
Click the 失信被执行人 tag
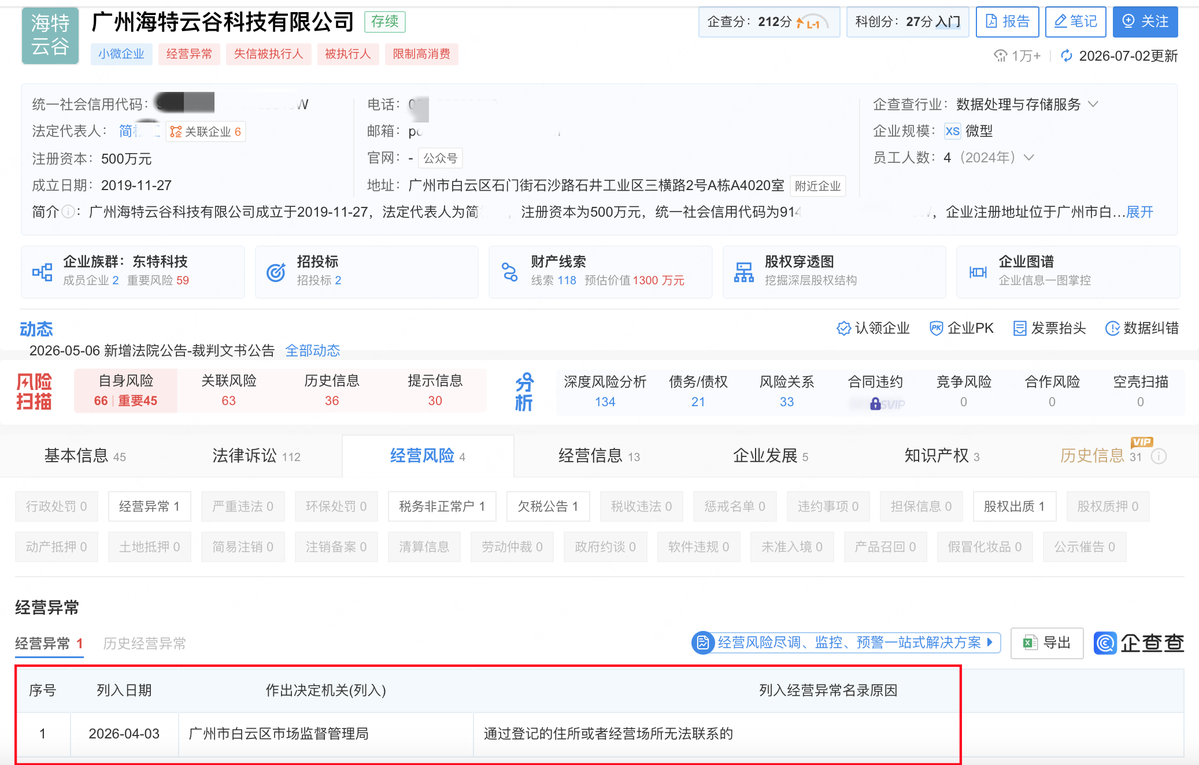pos(268,54)
